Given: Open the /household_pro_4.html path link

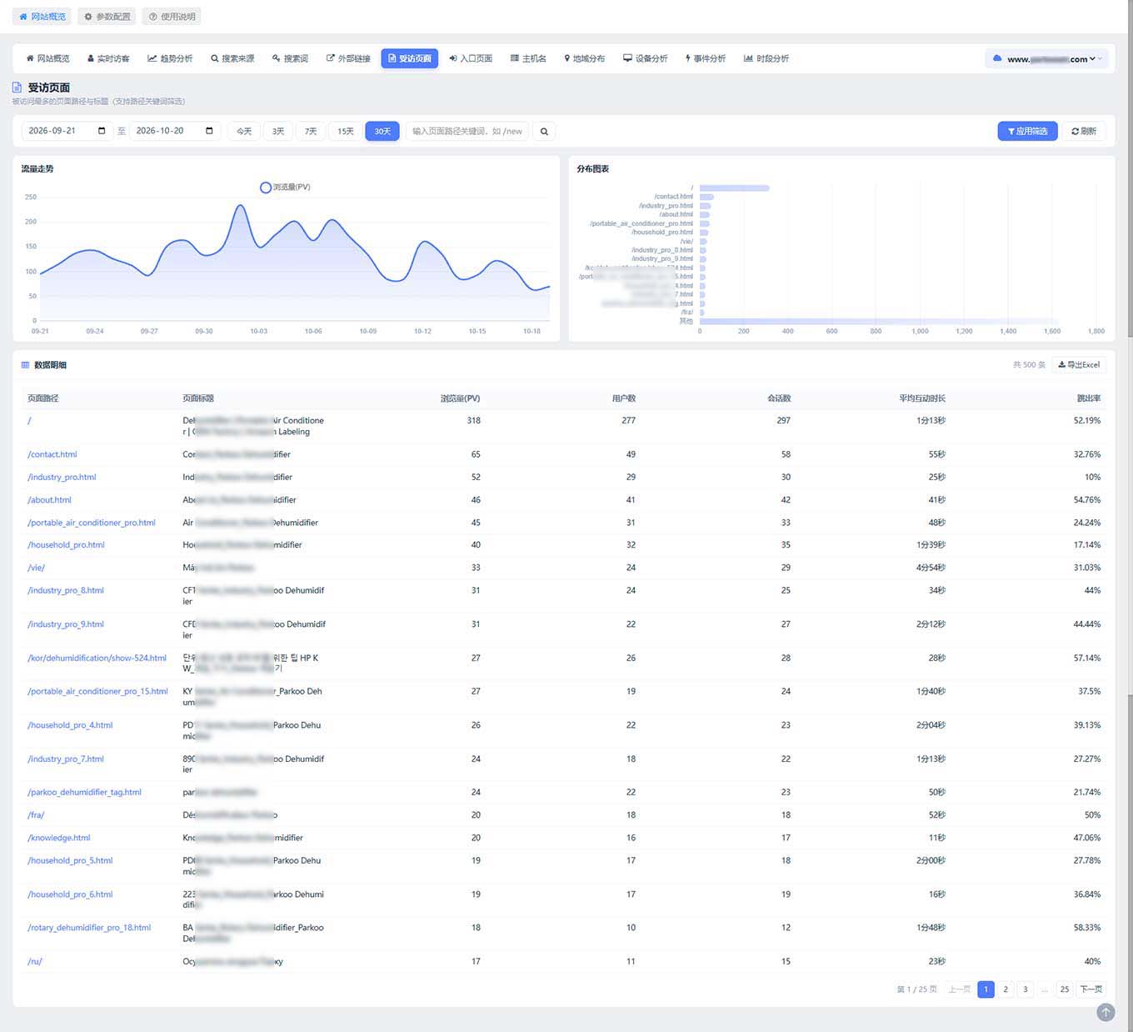Looking at the screenshot, I should click(x=70, y=725).
